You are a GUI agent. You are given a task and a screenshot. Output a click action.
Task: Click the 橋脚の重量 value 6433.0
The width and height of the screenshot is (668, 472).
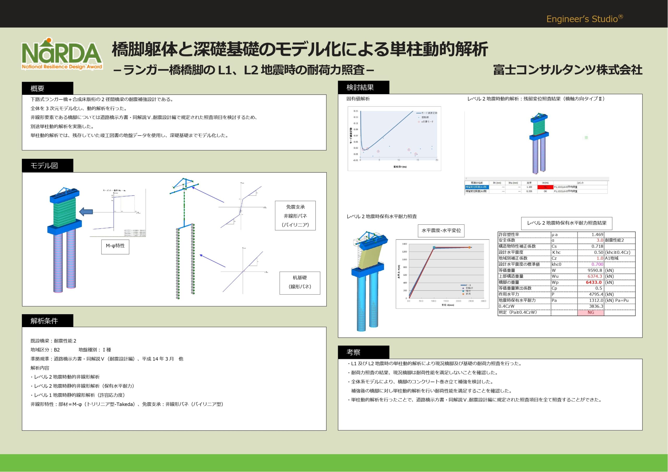[594, 282]
